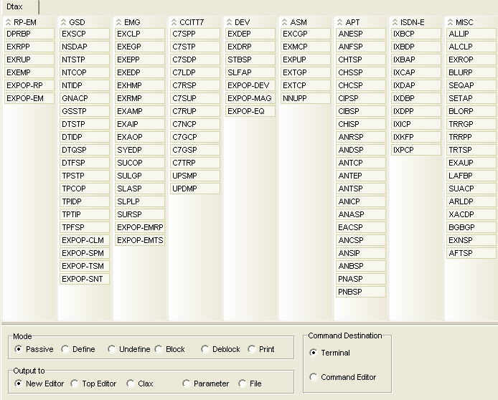Select the Define mode radio button
This screenshot has width=498, height=400.
[x=65, y=349]
